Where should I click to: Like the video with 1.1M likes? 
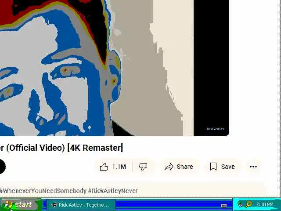tap(113, 167)
